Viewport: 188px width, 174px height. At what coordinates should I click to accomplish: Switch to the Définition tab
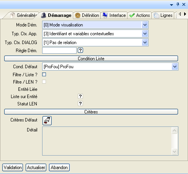click(87, 15)
